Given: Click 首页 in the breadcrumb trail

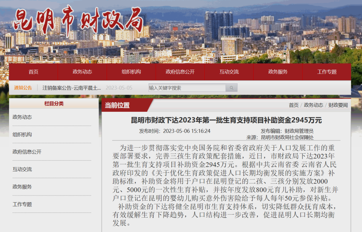Looking at the screenshot, I should [294, 105].
